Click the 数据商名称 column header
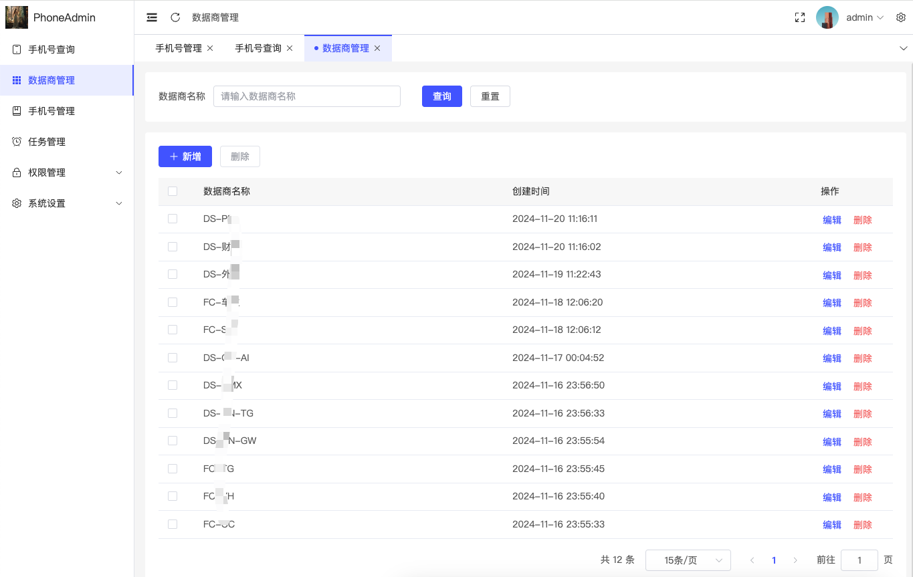The width and height of the screenshot is (913, 577). click(x=227, y=191)
